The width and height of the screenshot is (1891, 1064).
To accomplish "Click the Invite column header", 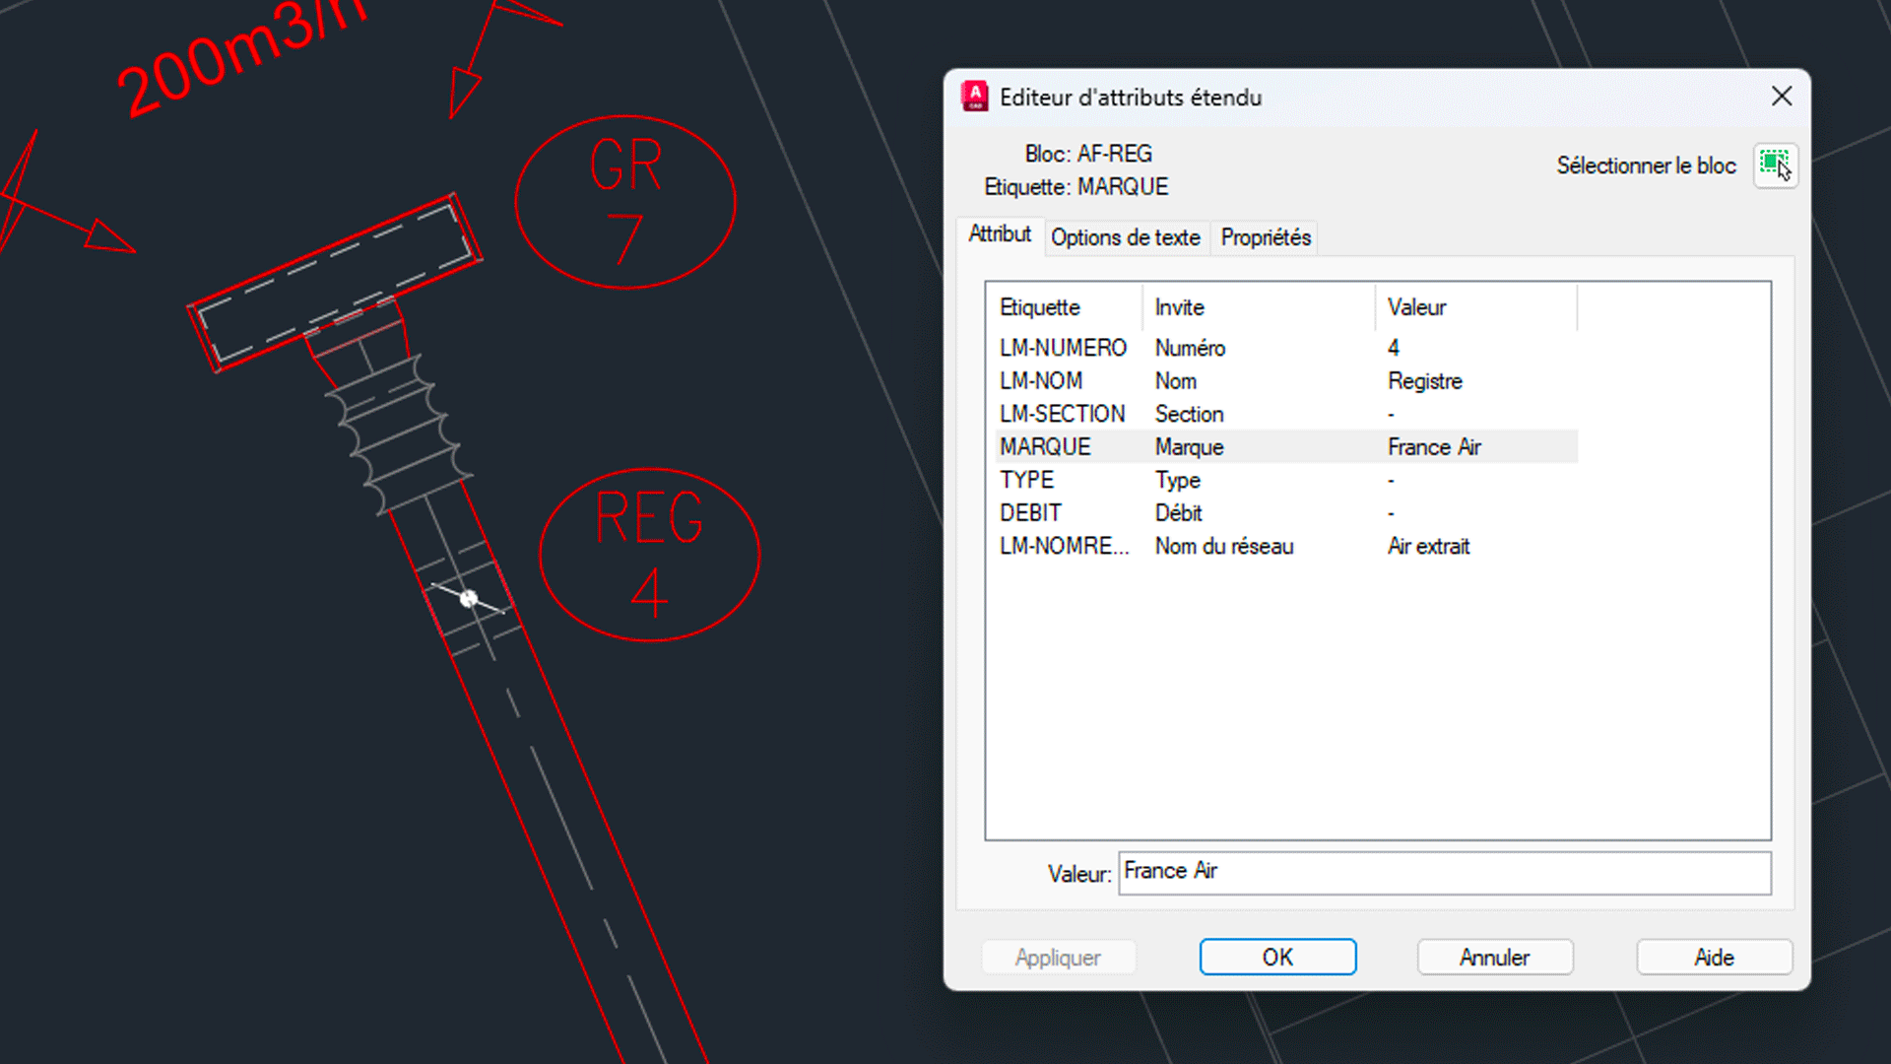I will click(1259, 307).
